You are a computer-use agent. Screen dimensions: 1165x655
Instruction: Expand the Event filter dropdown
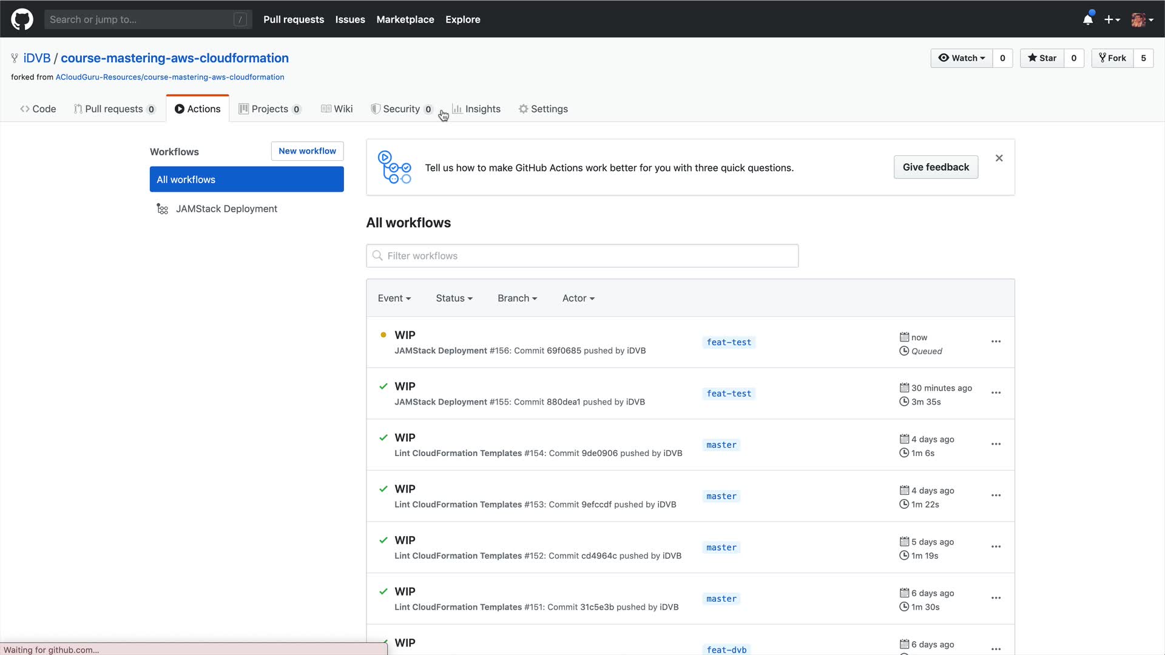[x=394, y=298]
